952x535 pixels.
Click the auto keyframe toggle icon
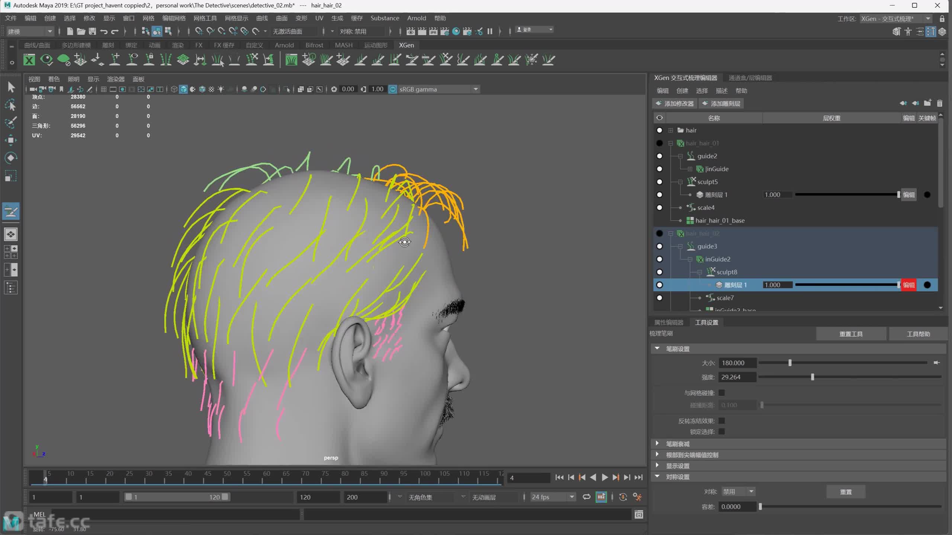(623, 497)
